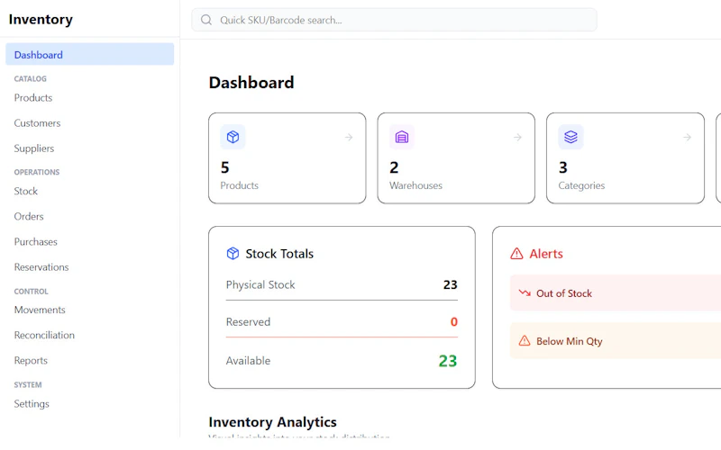Click the cube icon beside Stock Totals

[x=233, y=254]
